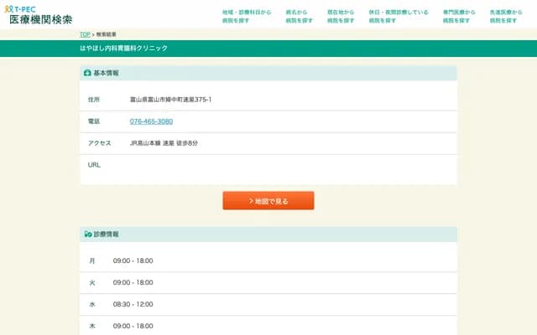Open 現在地から病院を探す menu
This screenshot has height=335, width=537.
(x=341, y=16)
